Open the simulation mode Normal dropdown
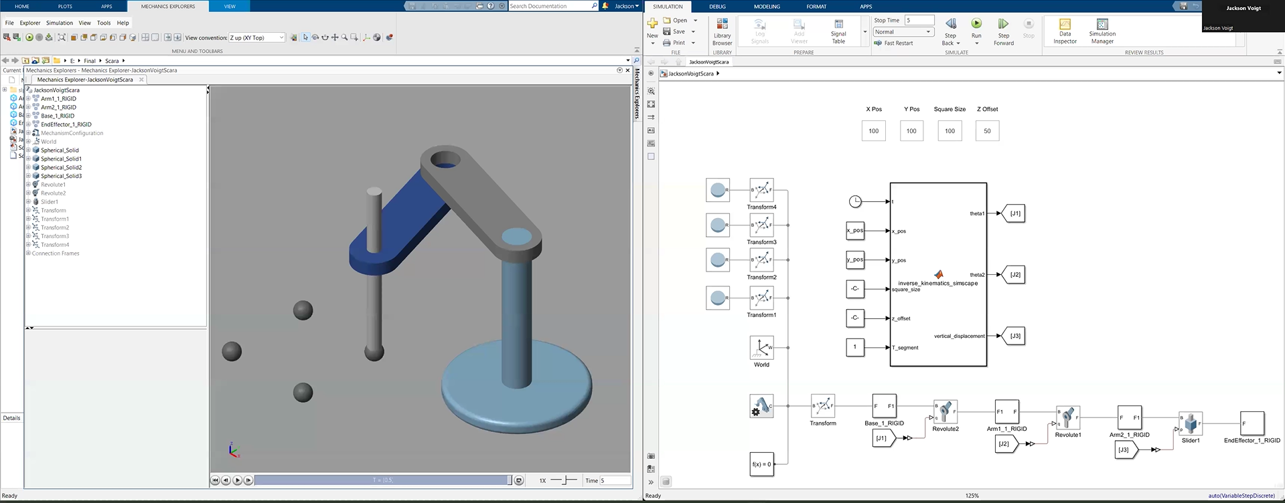Screen dimensions: 1285x503 pos(903,32)
